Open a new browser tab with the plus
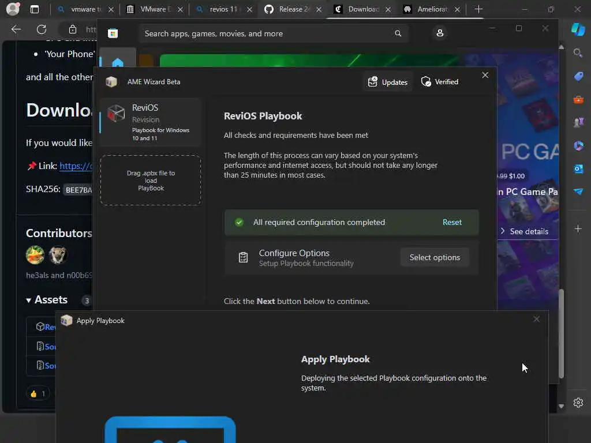591x443 pixels. pyautogui.click(x=478, y=9)
